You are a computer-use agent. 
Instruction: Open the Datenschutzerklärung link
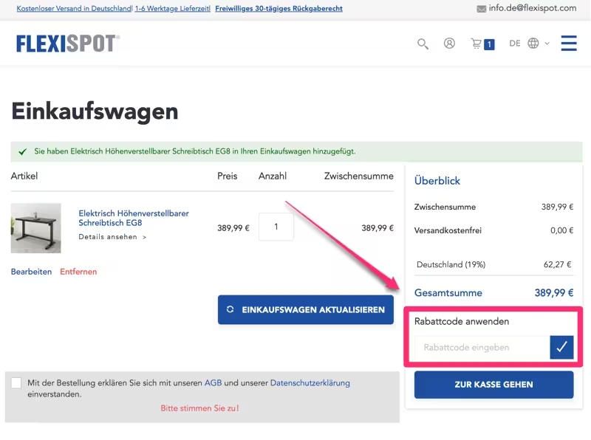pyautogui.click(x=310, y=383)
